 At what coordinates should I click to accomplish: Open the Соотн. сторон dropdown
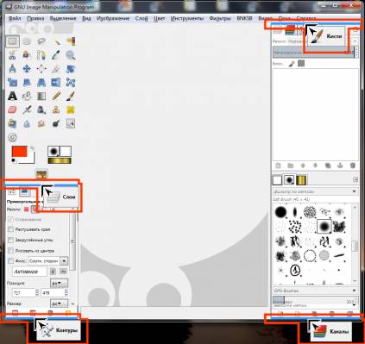[x=48, y=261]
